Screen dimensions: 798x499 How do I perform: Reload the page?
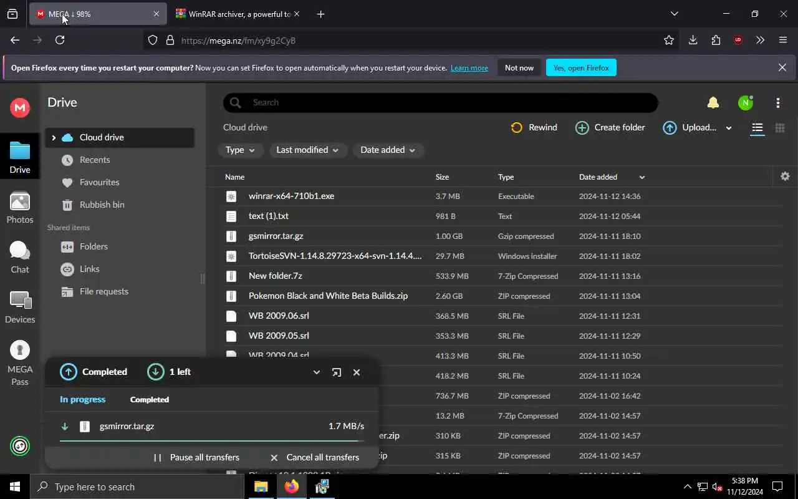(60, 40)
